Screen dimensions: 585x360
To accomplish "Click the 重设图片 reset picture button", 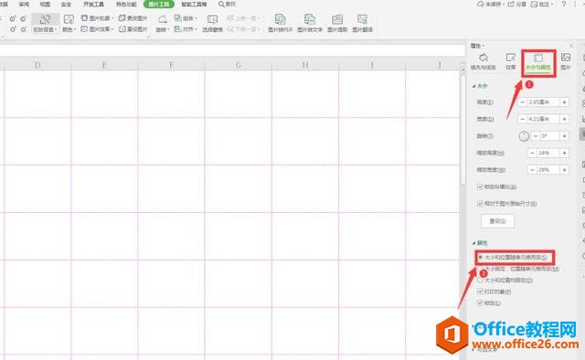I will coord(133,28).
